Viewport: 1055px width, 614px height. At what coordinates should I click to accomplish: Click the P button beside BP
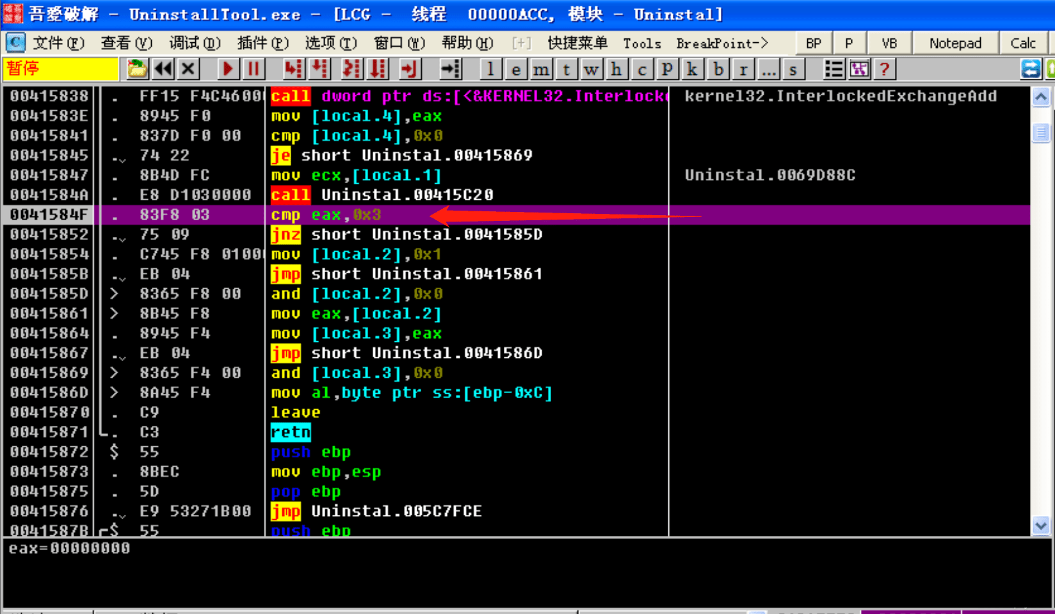pyautogui.click(x=849, y=43)
